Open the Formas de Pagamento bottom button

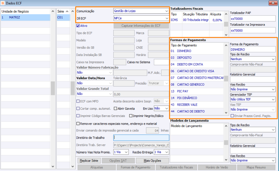[x=136, y=168]
